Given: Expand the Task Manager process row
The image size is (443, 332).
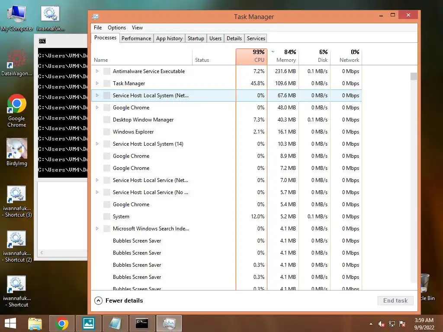Looking at the screenshot, I should point(97,83).
